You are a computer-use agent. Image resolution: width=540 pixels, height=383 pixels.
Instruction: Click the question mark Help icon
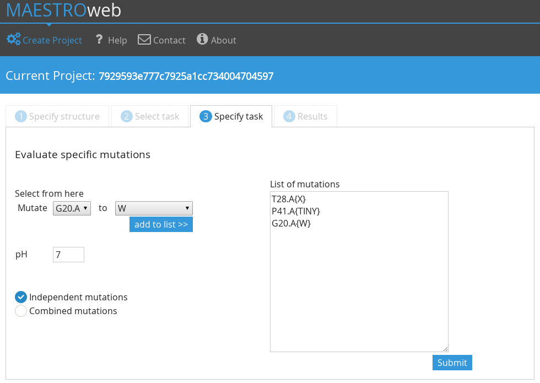(x=99, y=39)
